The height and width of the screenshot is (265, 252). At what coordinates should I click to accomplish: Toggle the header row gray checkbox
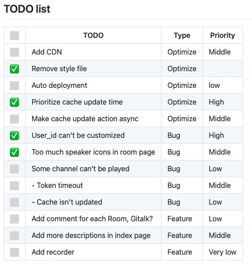click(x=14, y=36)
